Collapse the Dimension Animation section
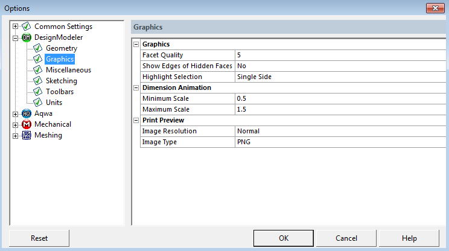449x251 pixels. (136, 88)
